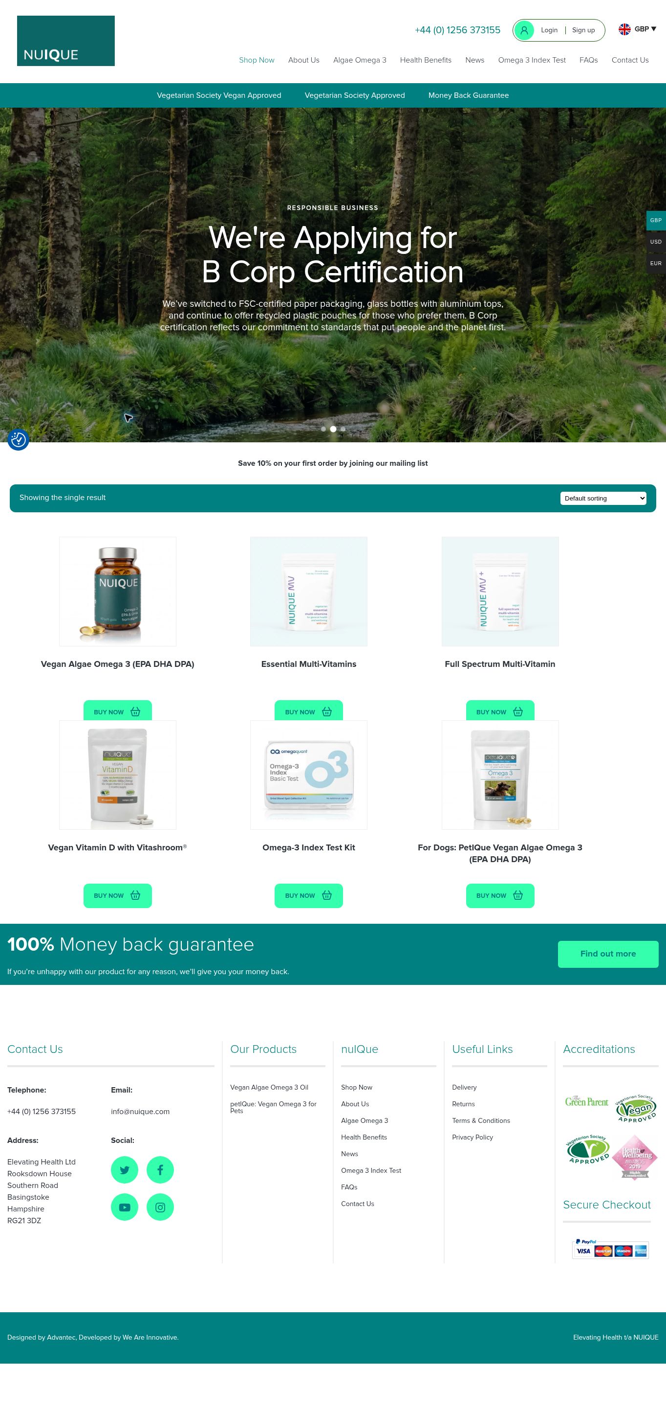Click Advantec footer credit link

click(62, 1338)
